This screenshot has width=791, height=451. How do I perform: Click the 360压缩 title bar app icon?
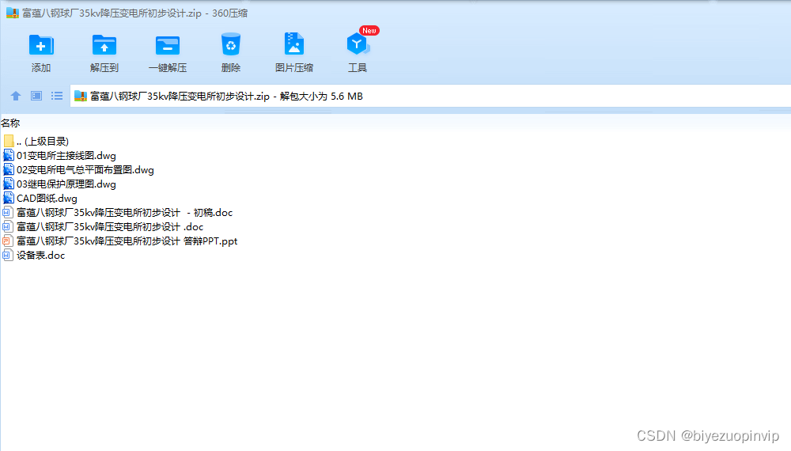12,13
